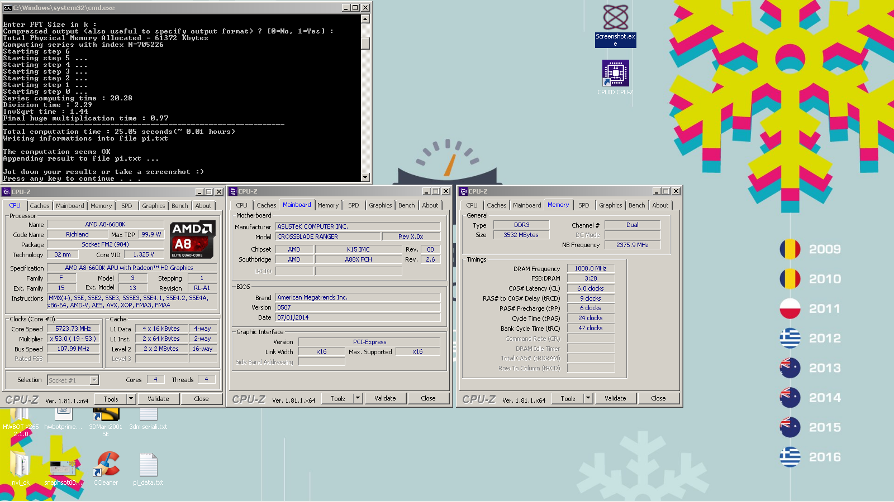Screen dimensions: 894x502
Task: Select the CCleaner shortcut icon
Action: coord(106,469)
